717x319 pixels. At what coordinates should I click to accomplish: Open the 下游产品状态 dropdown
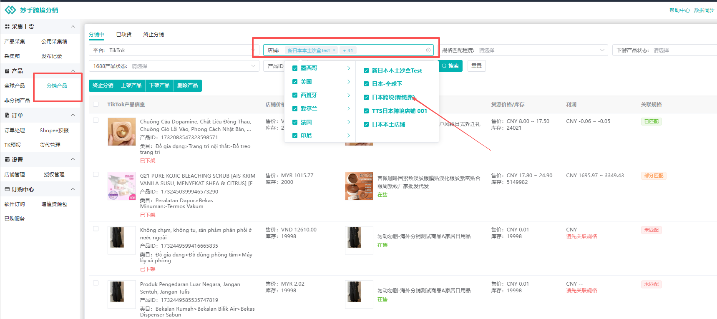pyautogui.click(x=664, y=50)
